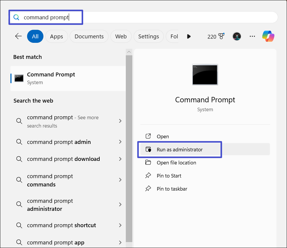This screenshot has width=287, height=248.
Task: Expand 'command prompt commands' suggestion chevron
Action: [x=120, y=180]
